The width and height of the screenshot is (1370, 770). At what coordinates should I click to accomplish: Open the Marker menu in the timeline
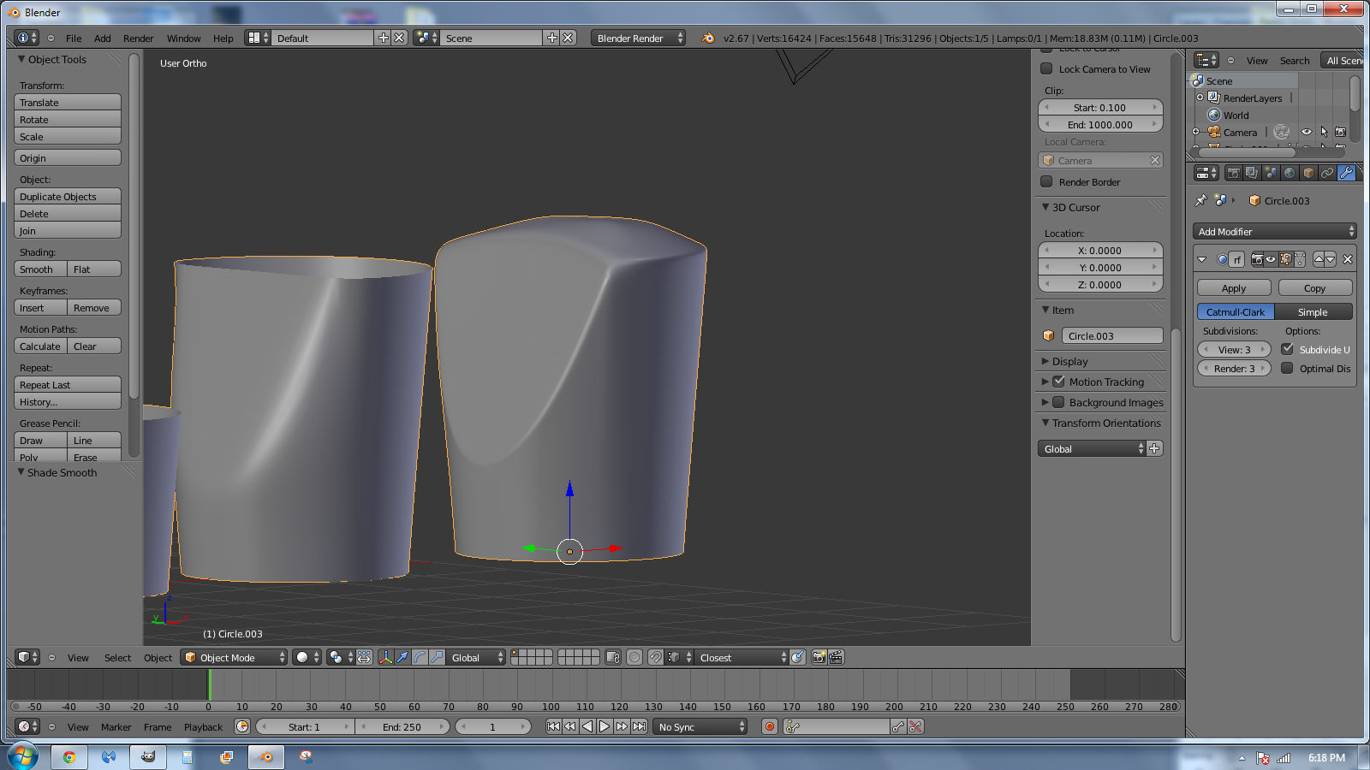[x=116, y=726]
